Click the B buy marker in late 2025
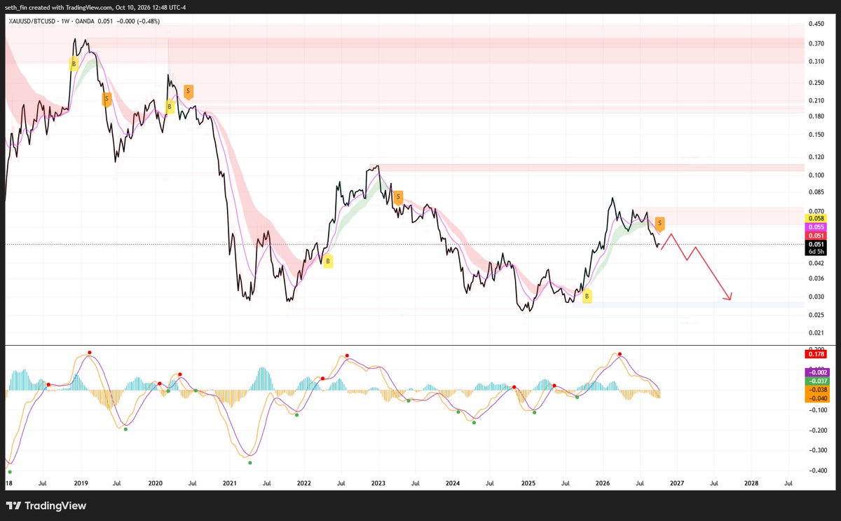 587,297
